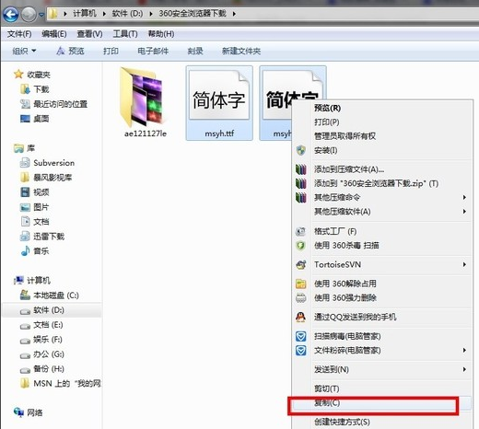The height and width of the screenshot is (429, 479).
Task: Go back with the Back arrow button
Action: (x=10, y=14)
